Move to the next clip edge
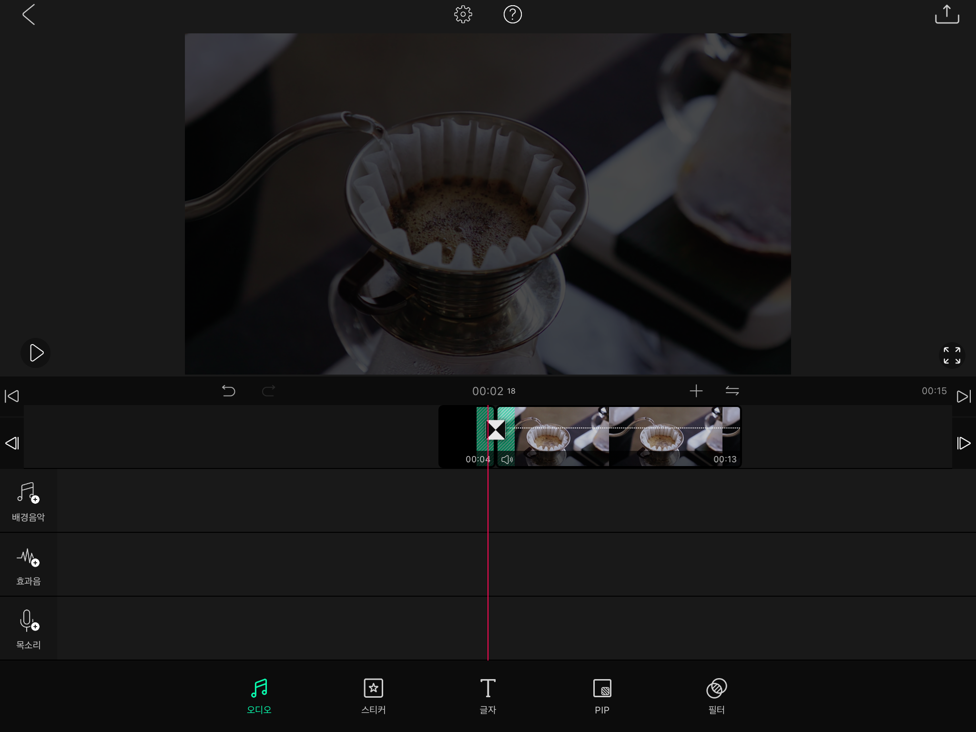Image resolution: width=976 pixels, height=732 pixels. coord(963,443)
